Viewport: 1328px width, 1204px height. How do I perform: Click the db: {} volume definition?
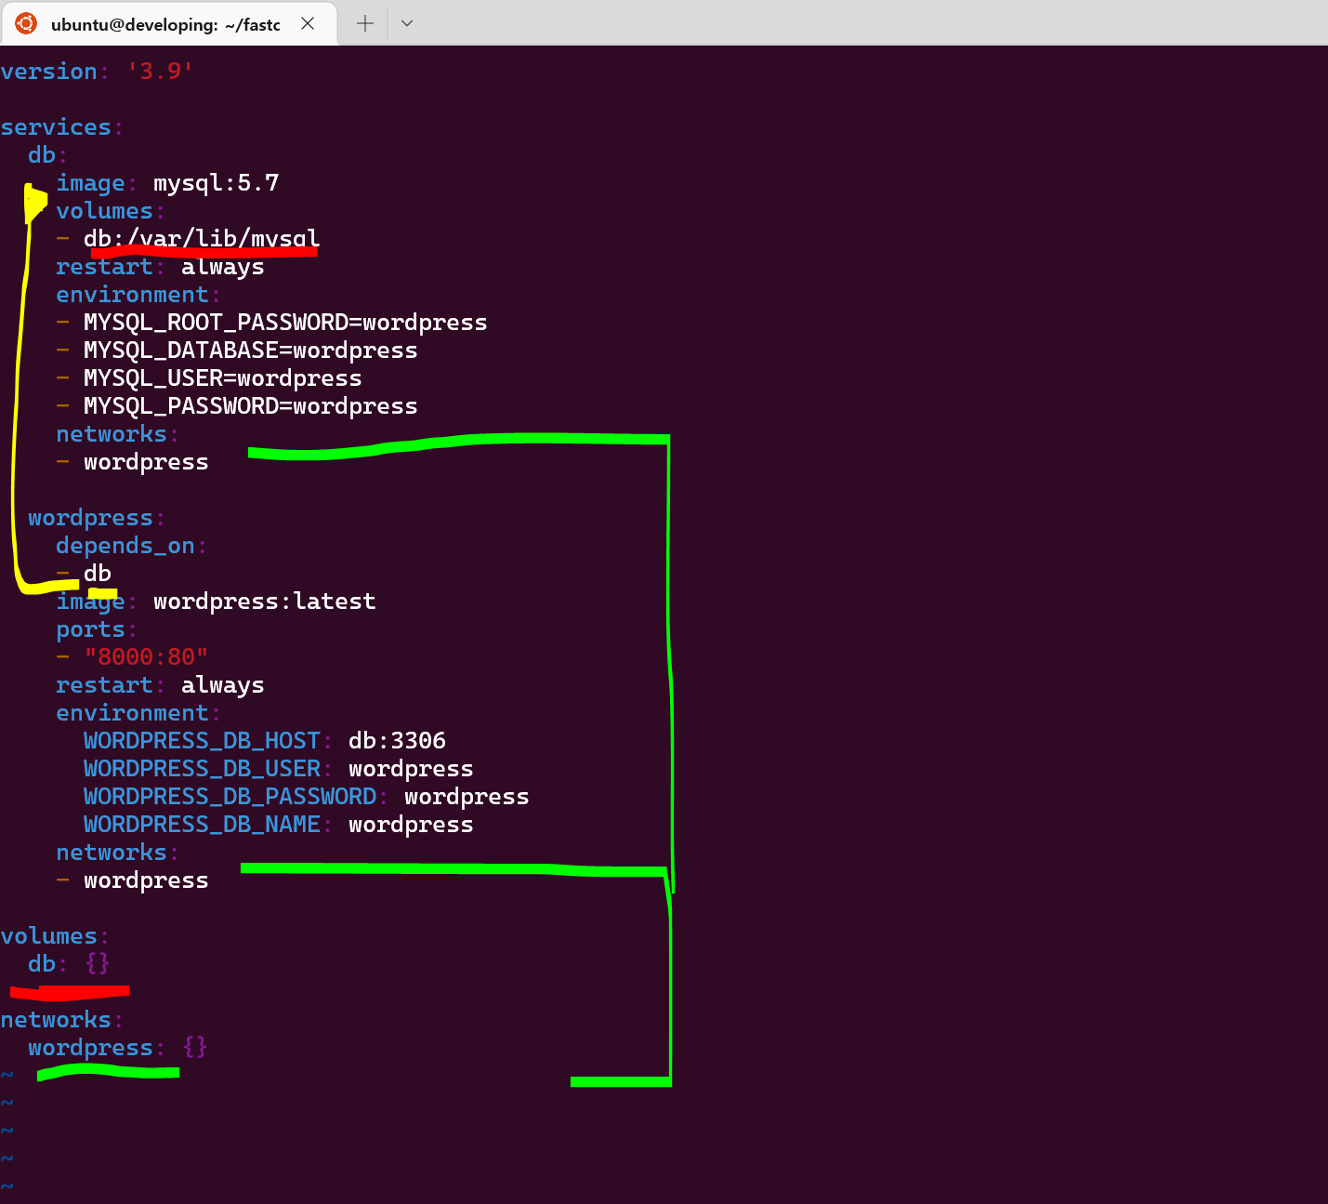click(x=69, y=964)
